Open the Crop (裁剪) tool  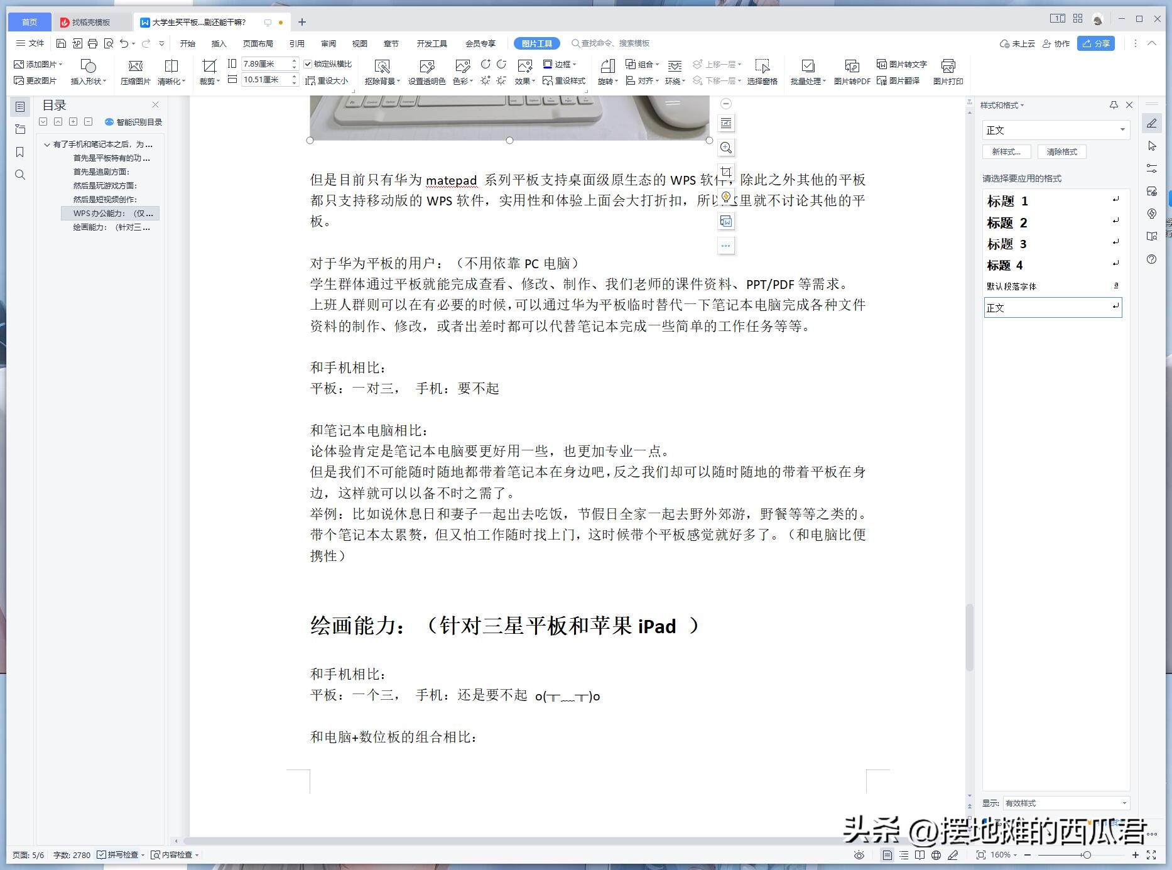tap(209, 72)
